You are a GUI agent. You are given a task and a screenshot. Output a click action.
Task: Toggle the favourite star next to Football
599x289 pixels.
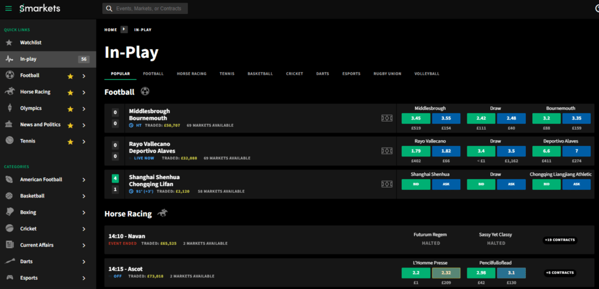click(70, 76)
